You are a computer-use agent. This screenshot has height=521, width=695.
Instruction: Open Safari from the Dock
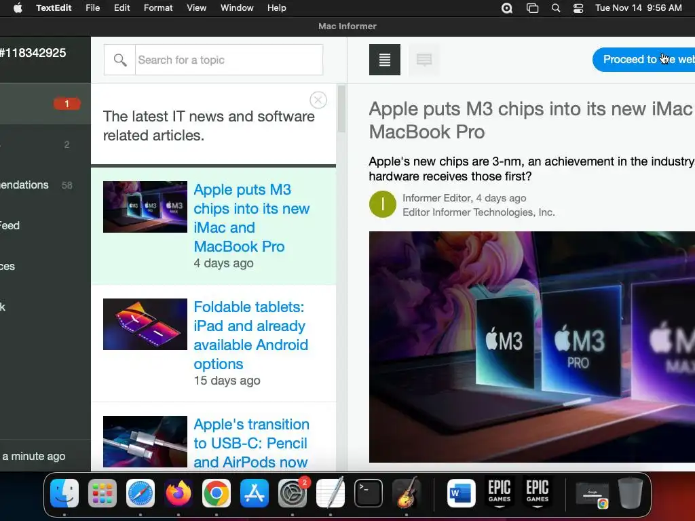[x=140, y=493]
